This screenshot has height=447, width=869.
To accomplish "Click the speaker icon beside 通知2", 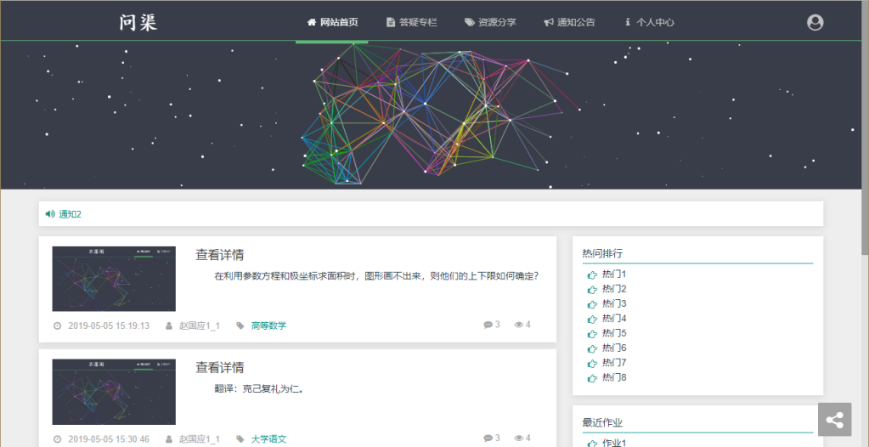I will (50, 214).
